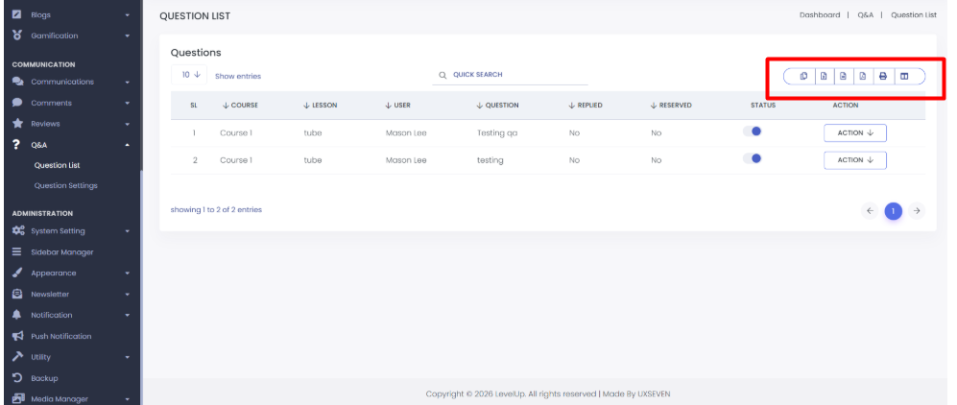The width and height of the screenshot is (957, 405).
Task: Open the ACTION dropdown for row 1
Action: (x=855, y=133)
